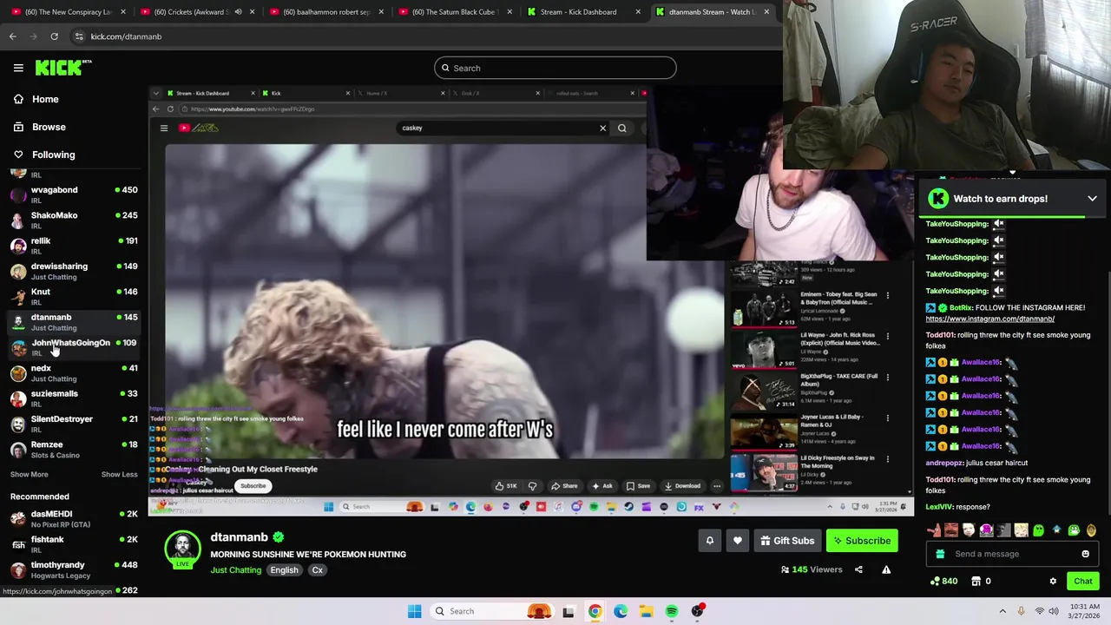Open drewissharing channel in sidebar
The width and height of the screenshot is (1111, 625).
pyautogui.click(x=73, y=271)
